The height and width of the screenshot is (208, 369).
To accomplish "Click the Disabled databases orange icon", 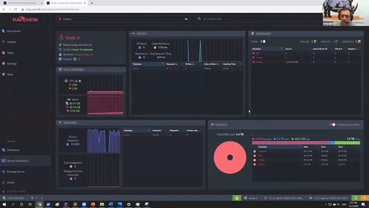I will (359, 42).
